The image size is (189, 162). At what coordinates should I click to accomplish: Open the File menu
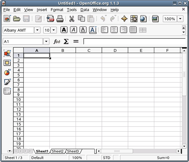[x=7, y=10]
